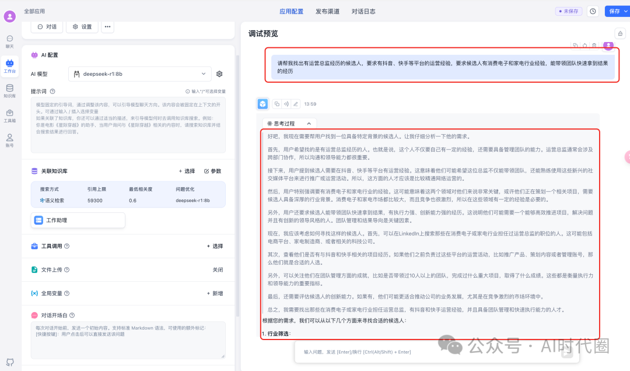Click the AI 配置 robot icon
This screenshot has width=630, height=371.
coord(34,55)
